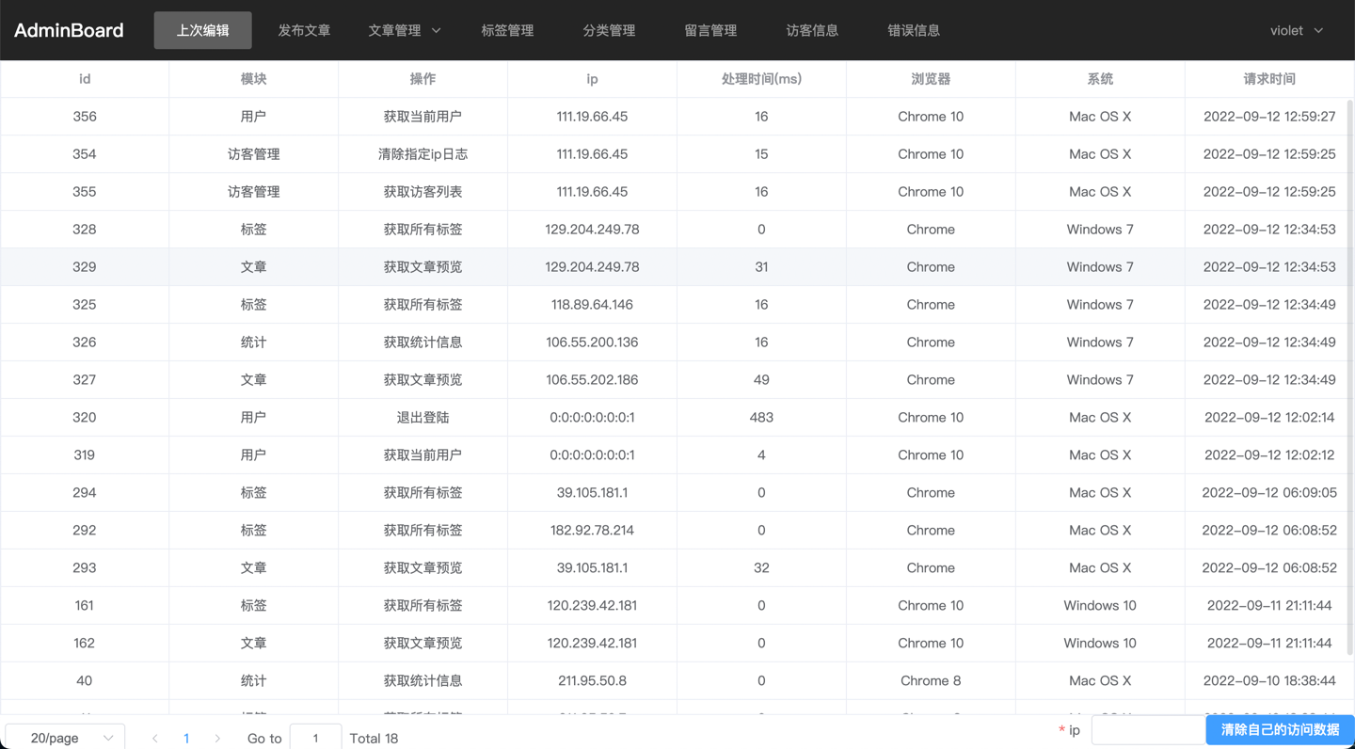Click processing time value 49

761,380
